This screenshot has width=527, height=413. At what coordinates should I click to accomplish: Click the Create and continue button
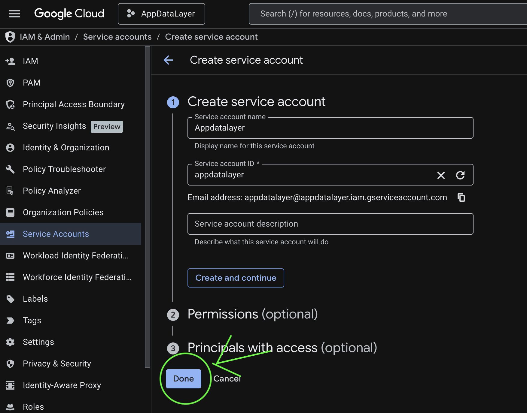[x=236, y=278]
